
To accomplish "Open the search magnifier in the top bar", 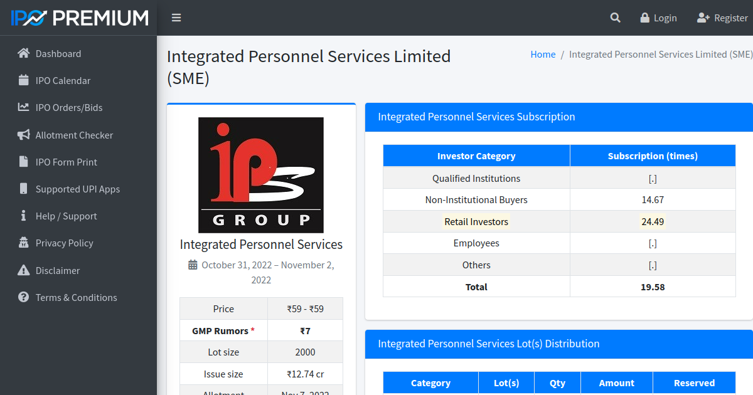I will 615,18.
